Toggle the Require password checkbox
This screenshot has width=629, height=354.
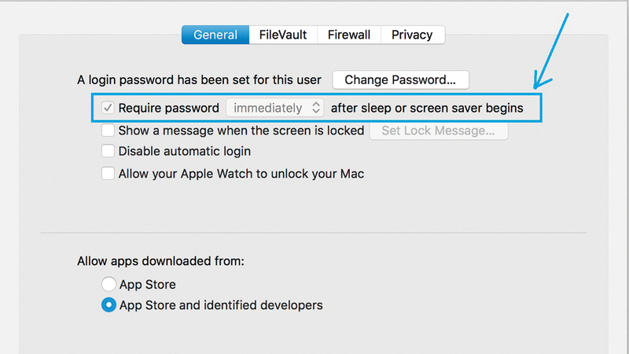(x=109, y=108)
